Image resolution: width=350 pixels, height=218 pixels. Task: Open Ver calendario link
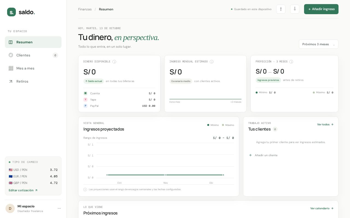click(322, 208)
